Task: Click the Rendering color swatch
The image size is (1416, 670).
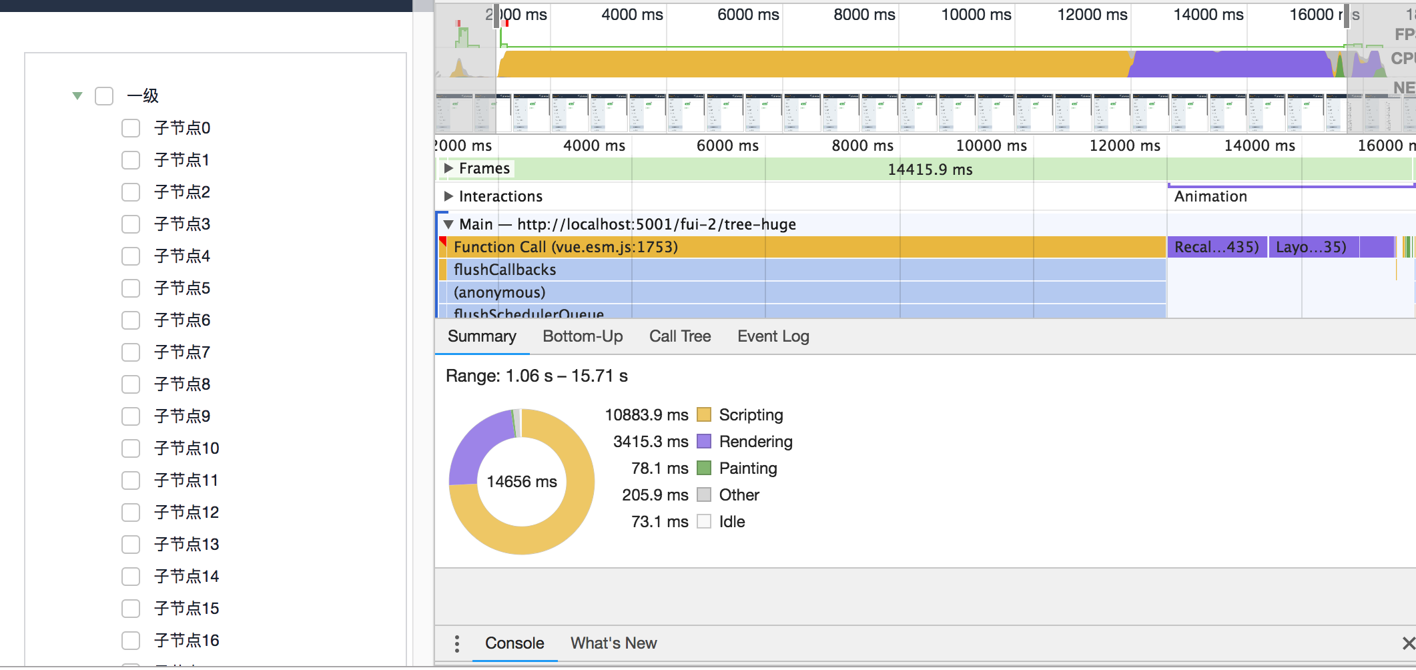Action: point(704,442)
